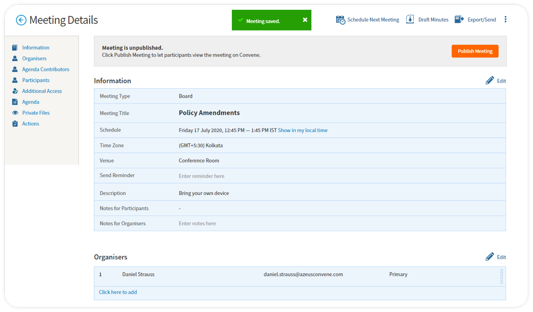Image resolution: width=533 pixels, height=312 pixels.
Task: Click the pencil icon to edit Organisers
Action: 490,257
